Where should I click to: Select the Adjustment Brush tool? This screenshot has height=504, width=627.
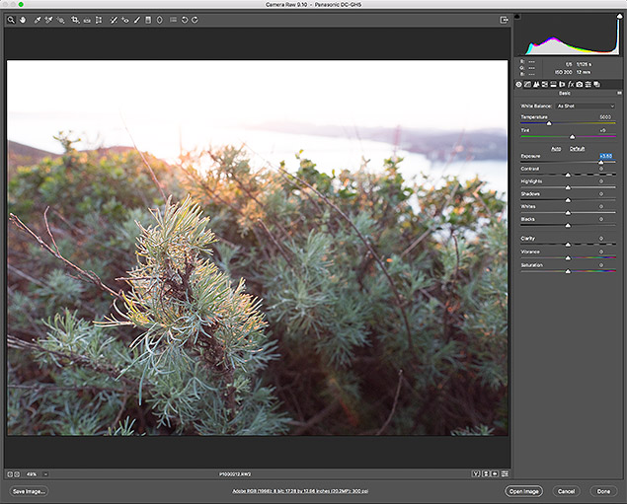(x=136, y=19)
